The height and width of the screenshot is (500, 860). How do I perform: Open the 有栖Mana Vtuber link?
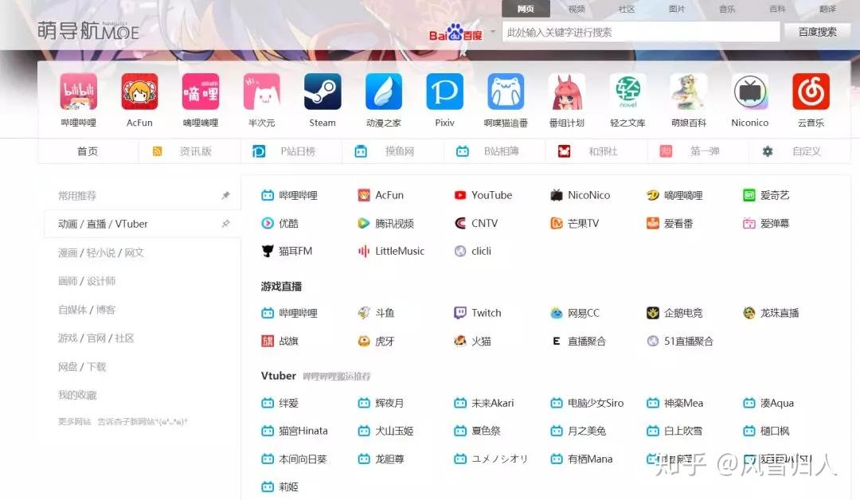[581, 459]
